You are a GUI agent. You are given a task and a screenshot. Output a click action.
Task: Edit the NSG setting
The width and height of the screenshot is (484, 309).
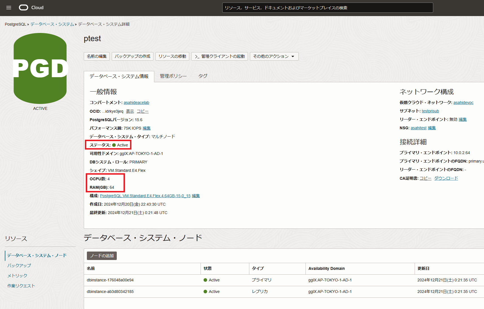[432, 128]
